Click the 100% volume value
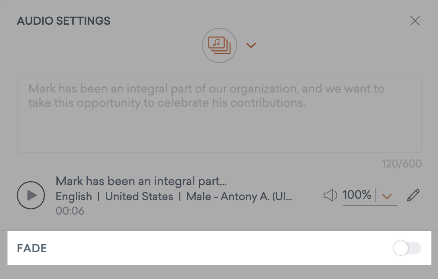 click(358, 194)
